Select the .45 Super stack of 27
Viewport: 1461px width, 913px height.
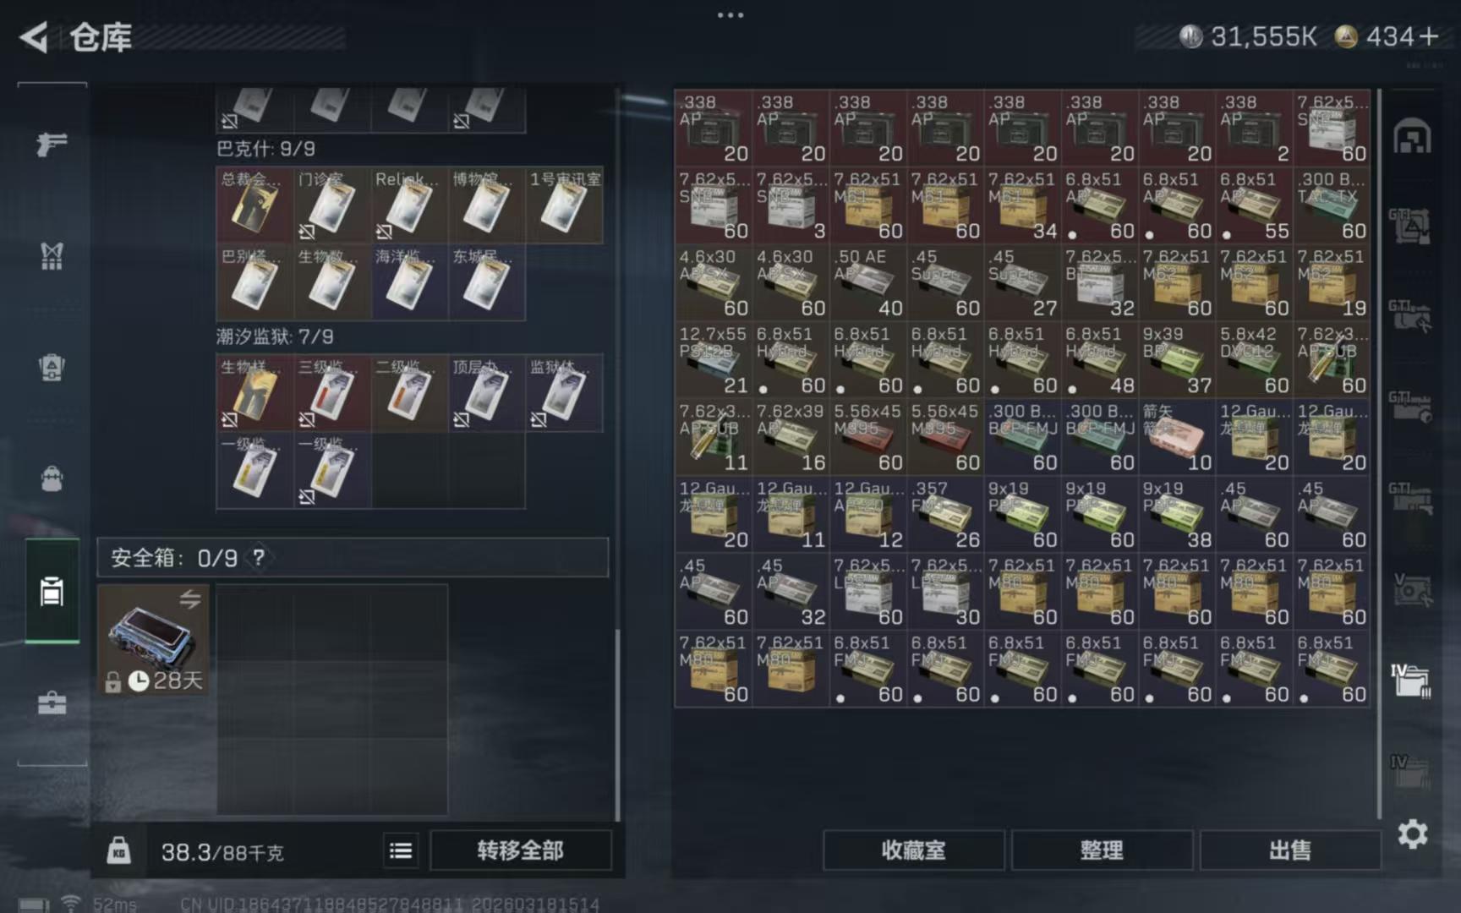(x=1022, y=282)
